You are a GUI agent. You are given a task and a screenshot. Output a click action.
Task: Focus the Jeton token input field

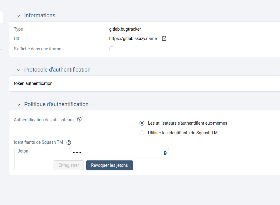115,153
